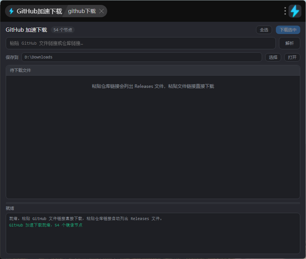The height and width of the screenshot is (259, 306).
Task: Click the blue lightning icon in the title tab
Action: [x=11, y=11]
